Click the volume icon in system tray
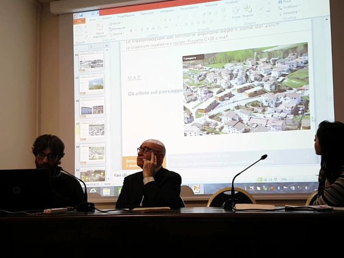Viewport: 344px width, 258px height. 306,188
